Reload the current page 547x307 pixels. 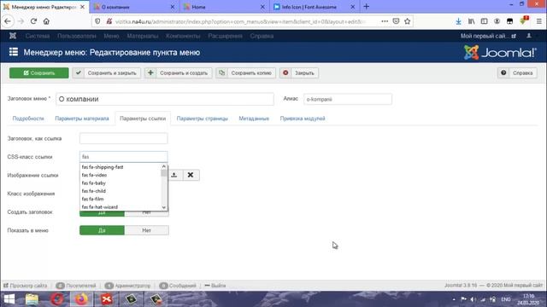pyautogui.click(x=33, y=21)
